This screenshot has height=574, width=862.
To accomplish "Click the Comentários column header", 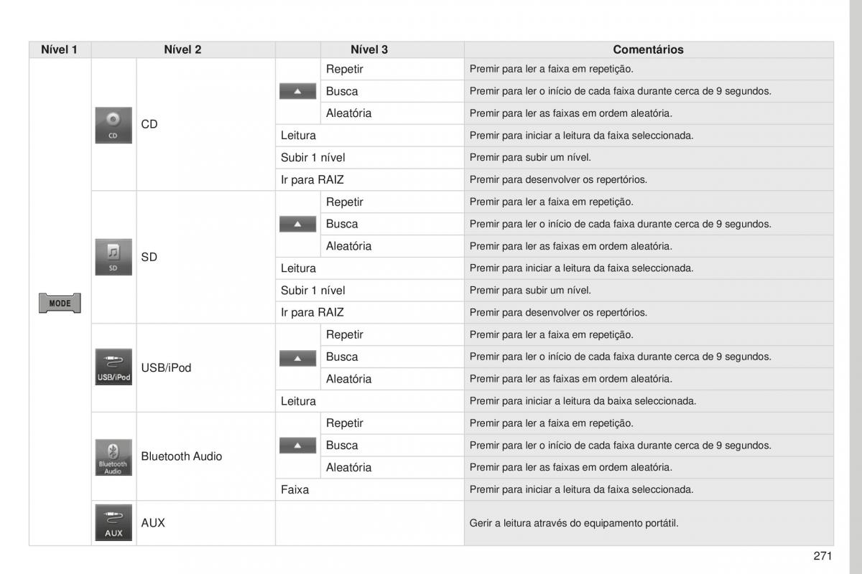I will (x=648, y=50).
